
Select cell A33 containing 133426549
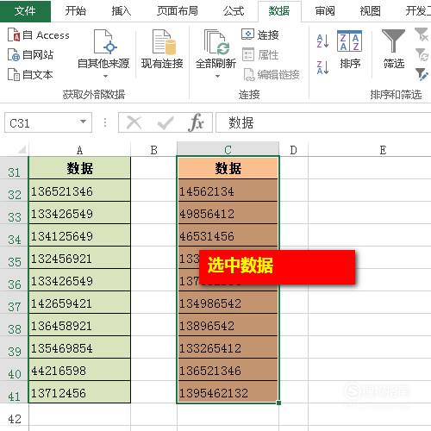[79, 213]
